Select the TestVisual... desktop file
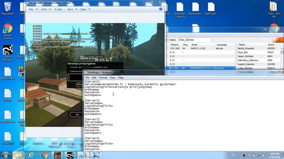 (x=211, y=9)
